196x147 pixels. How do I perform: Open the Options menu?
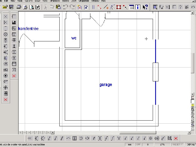29,1
